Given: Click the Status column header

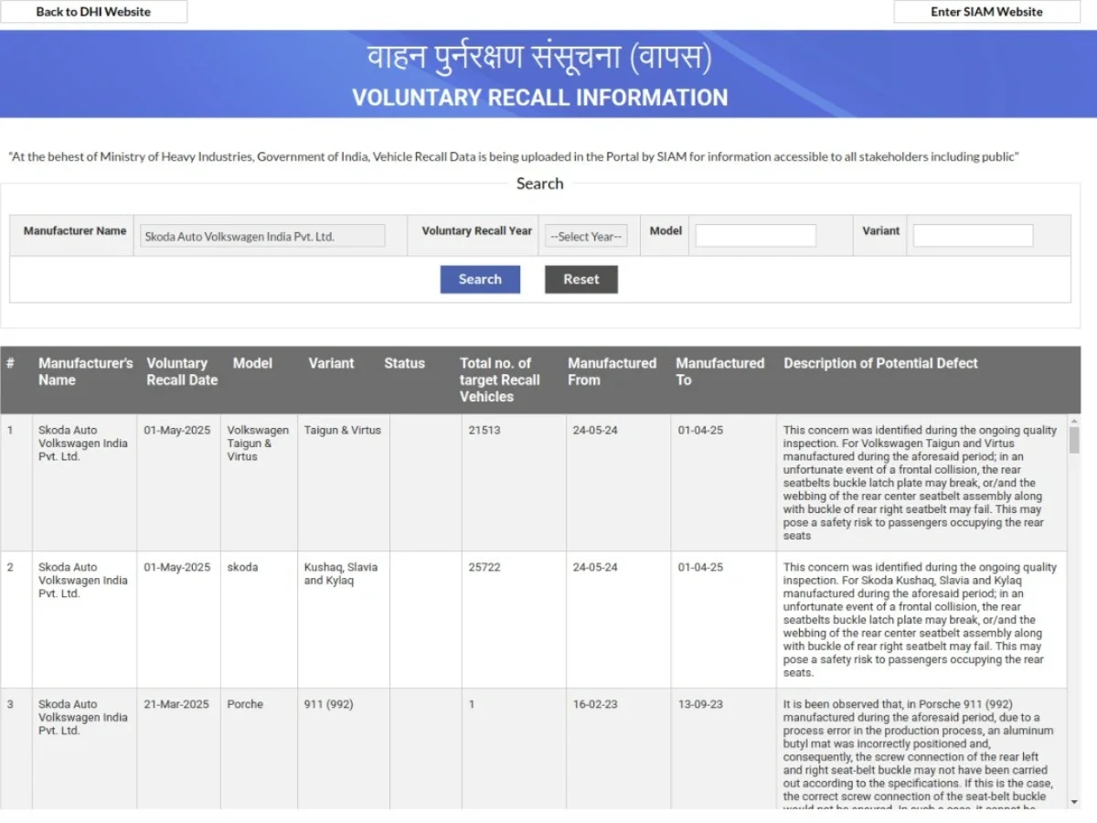Looking at the screenshot, I should (x=404, y=363).
